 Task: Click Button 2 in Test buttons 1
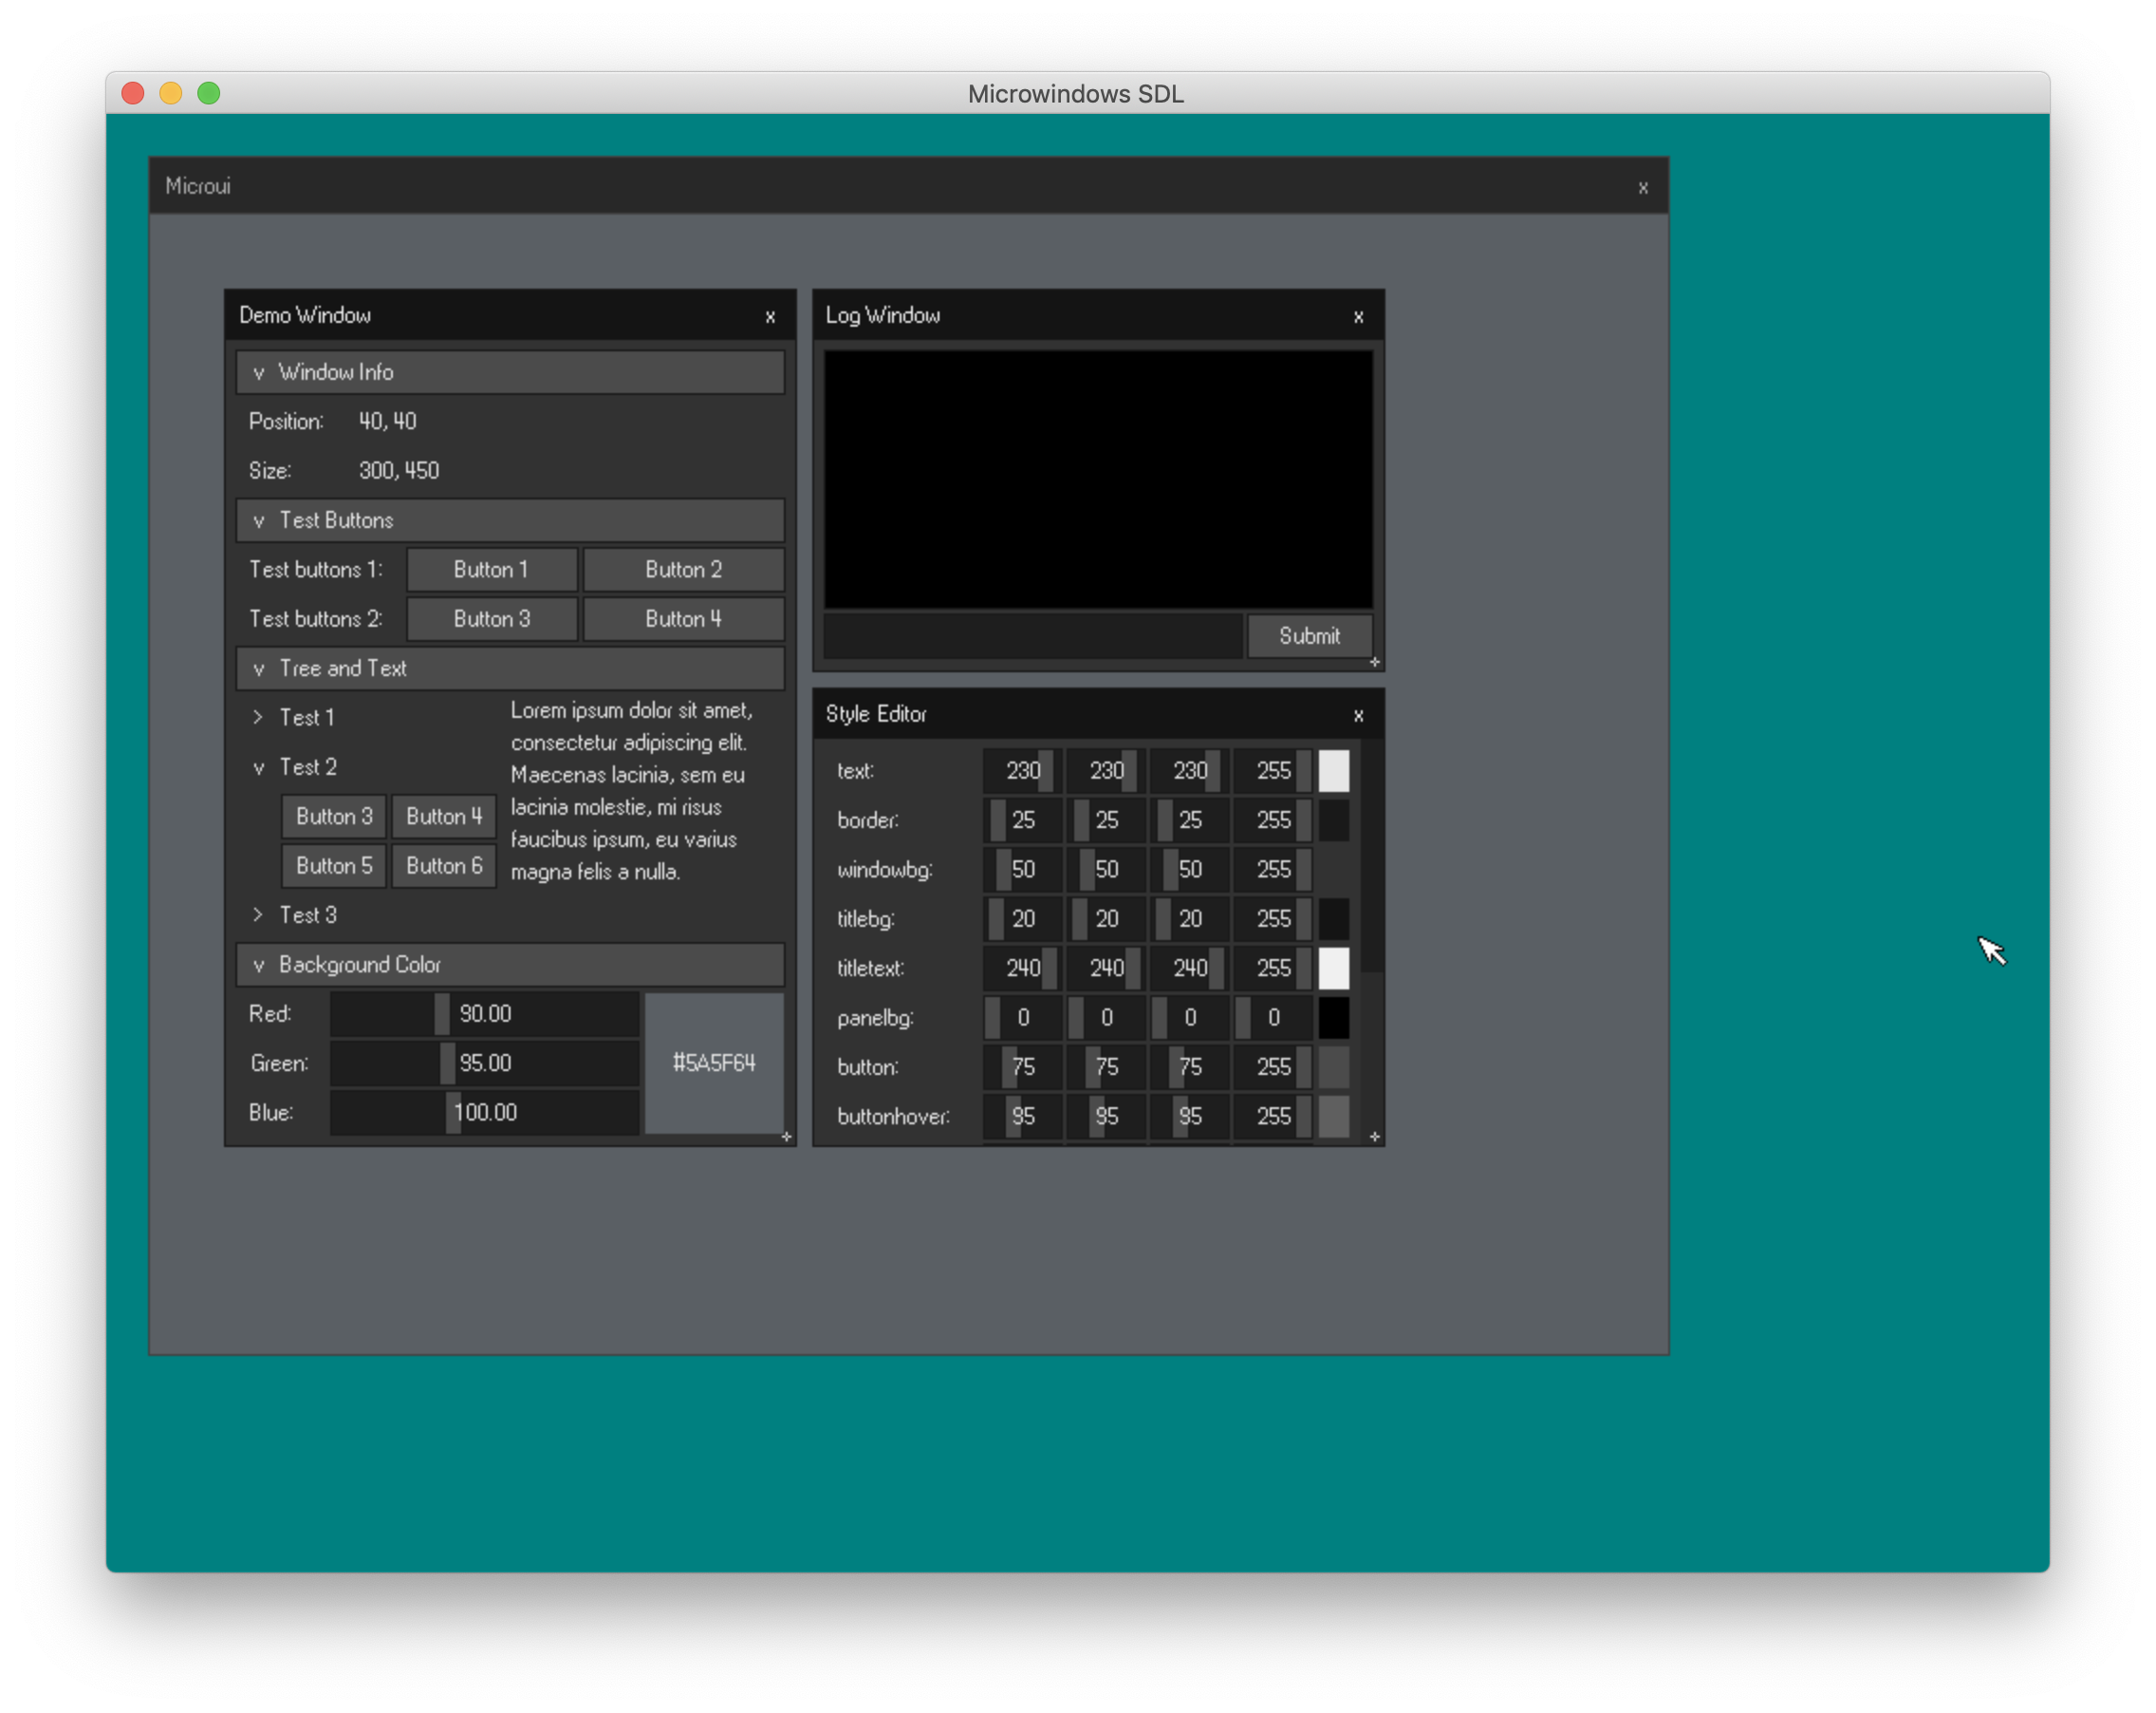[x=684, y=570]
